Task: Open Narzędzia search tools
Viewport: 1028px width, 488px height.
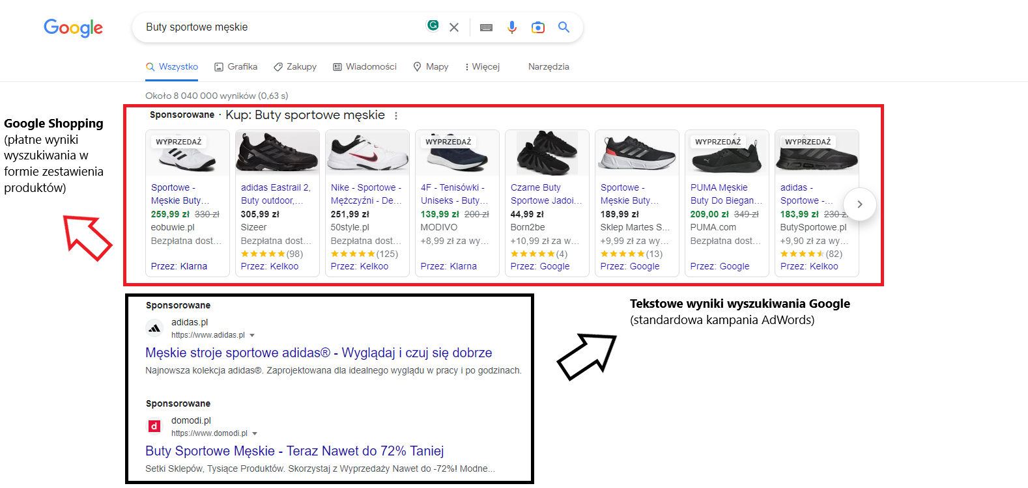Action: tap(549, 67)
